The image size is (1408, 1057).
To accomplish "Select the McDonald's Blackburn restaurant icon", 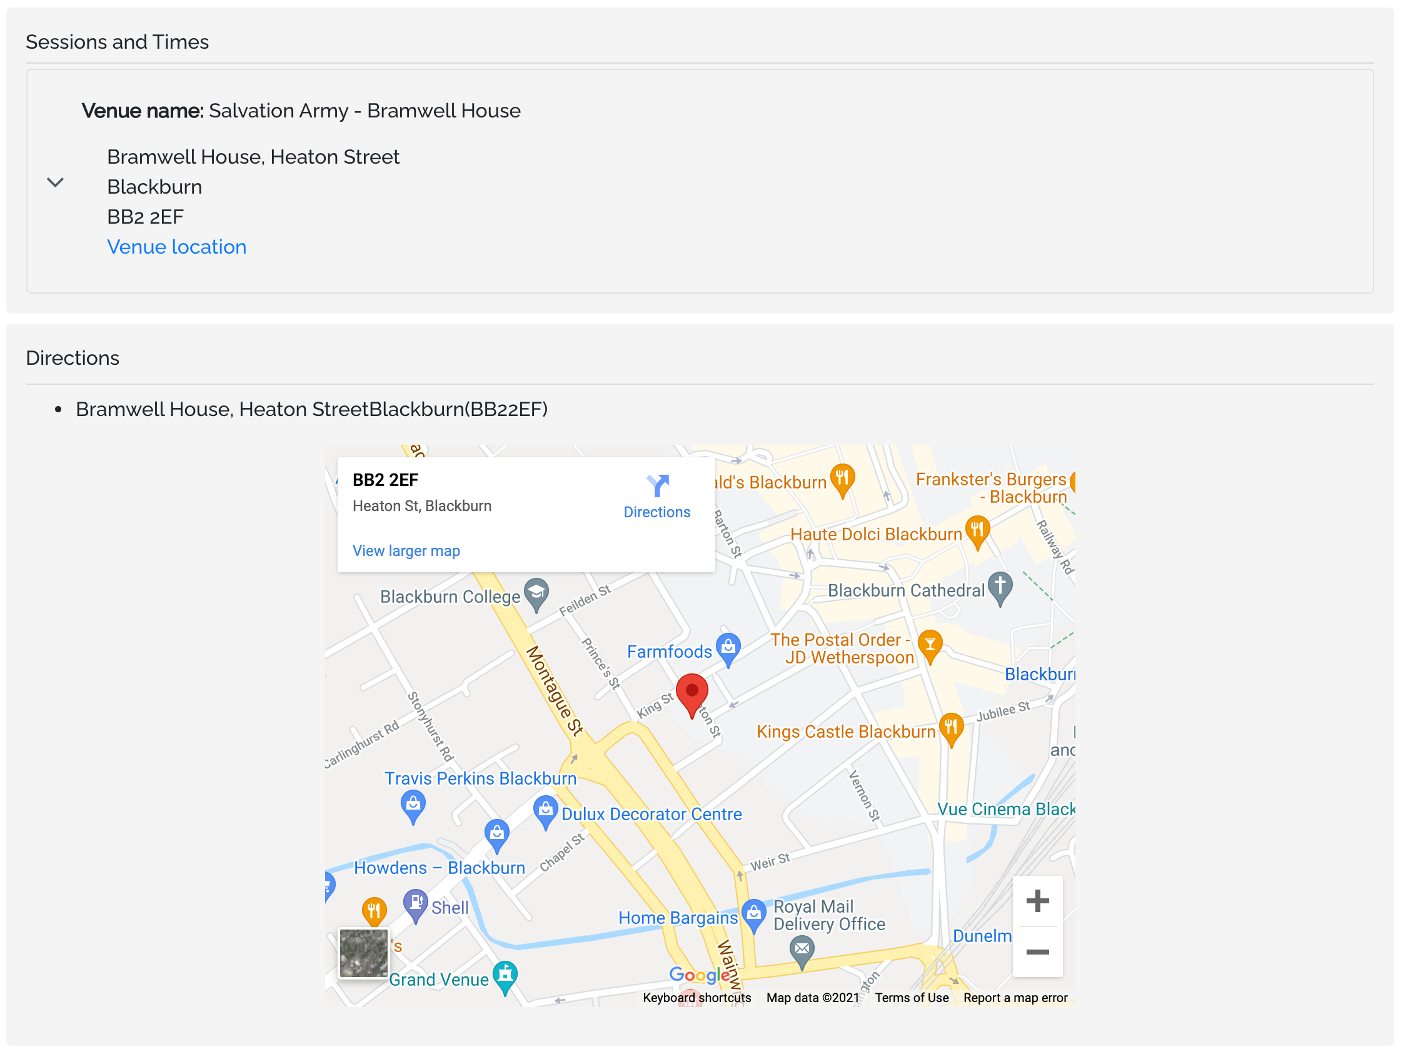I will click(x=842, y=481).
